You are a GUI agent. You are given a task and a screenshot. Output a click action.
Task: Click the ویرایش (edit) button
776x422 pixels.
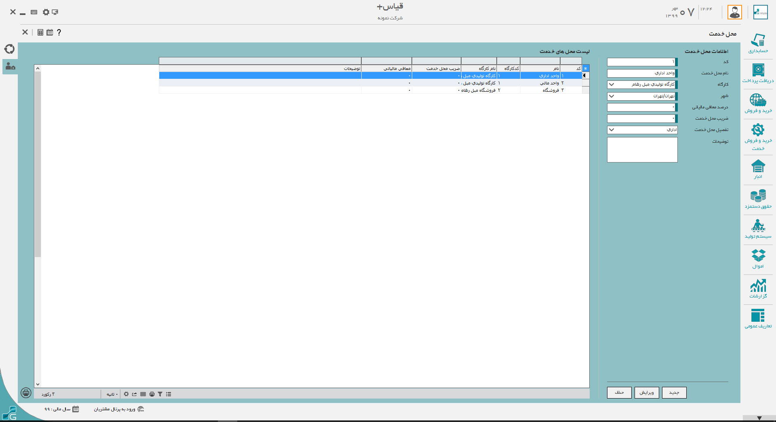[647, 392]
